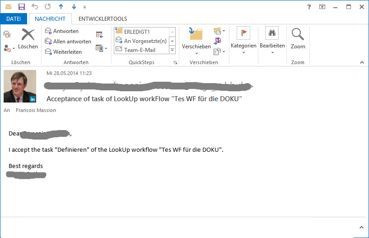Select the ERLEDIGT1 quick step
The image size is (369, 238).
[141, 32]
